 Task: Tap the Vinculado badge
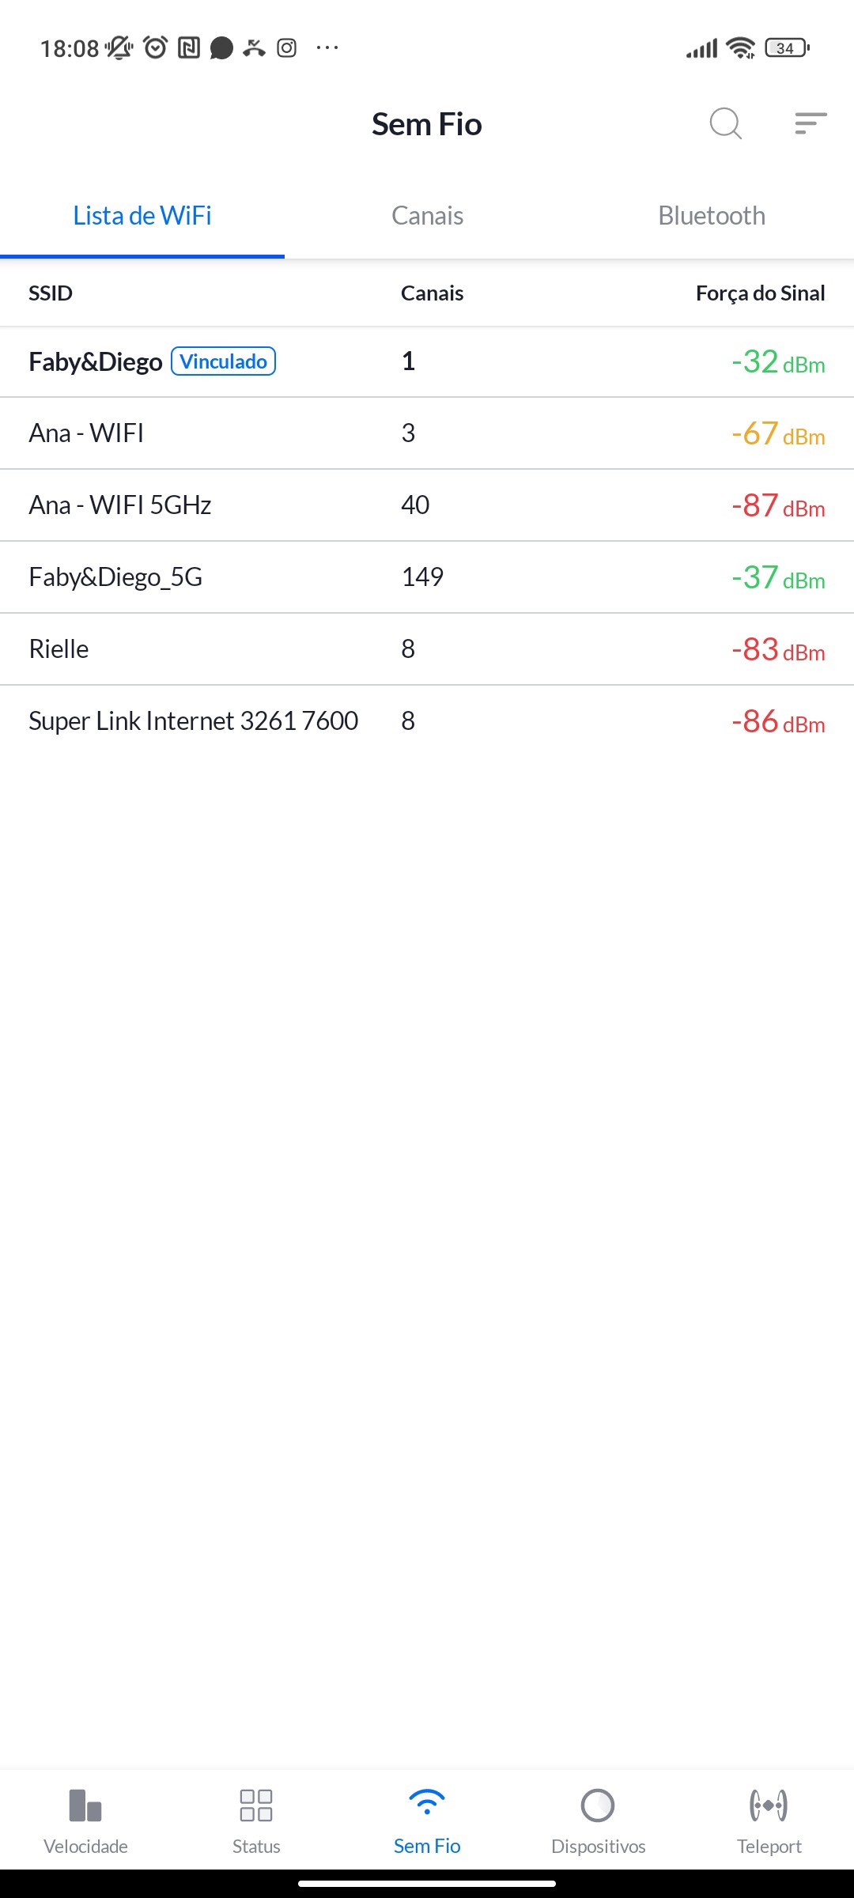point(223,361)
